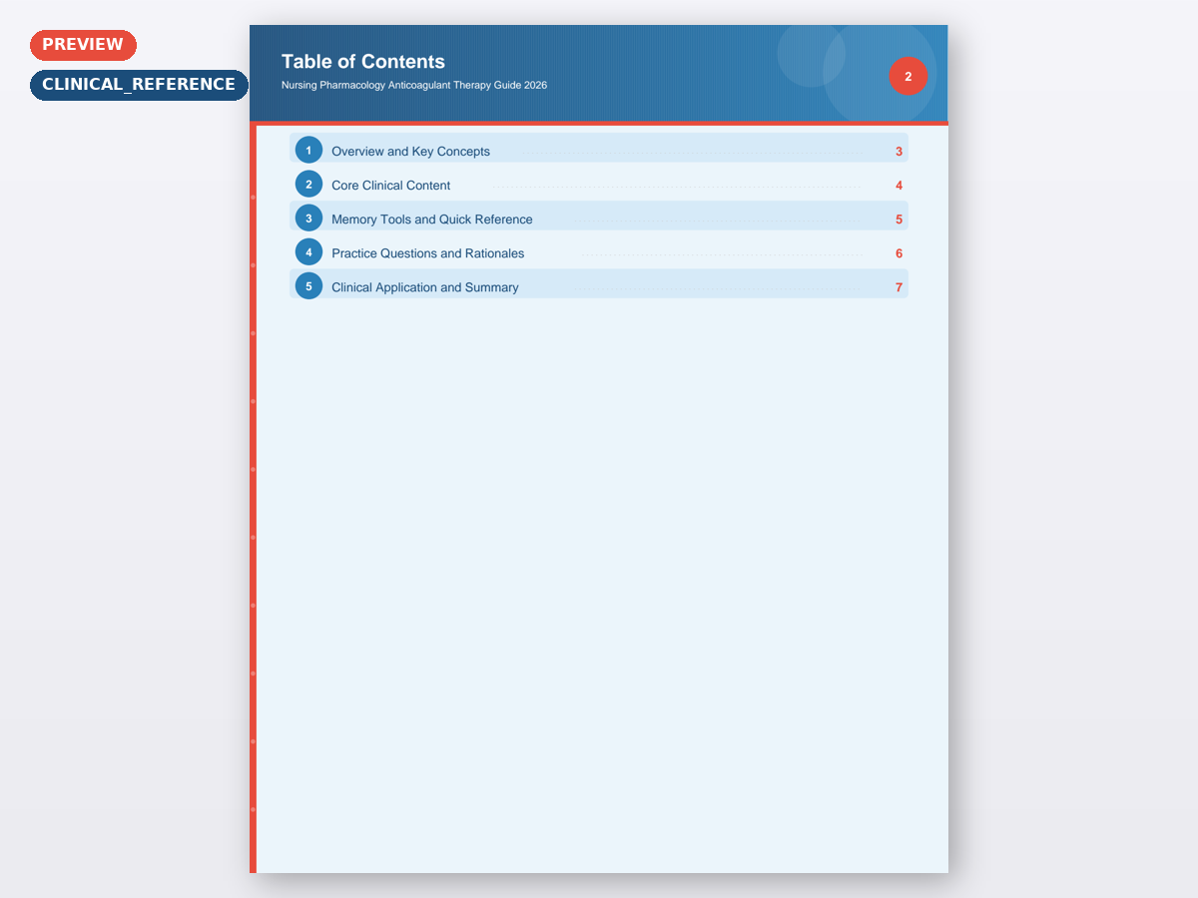1198x898 pixels.
Task: Click the CLINICAL_REFERENCE label badge
Action: click(x=139, y=85)
